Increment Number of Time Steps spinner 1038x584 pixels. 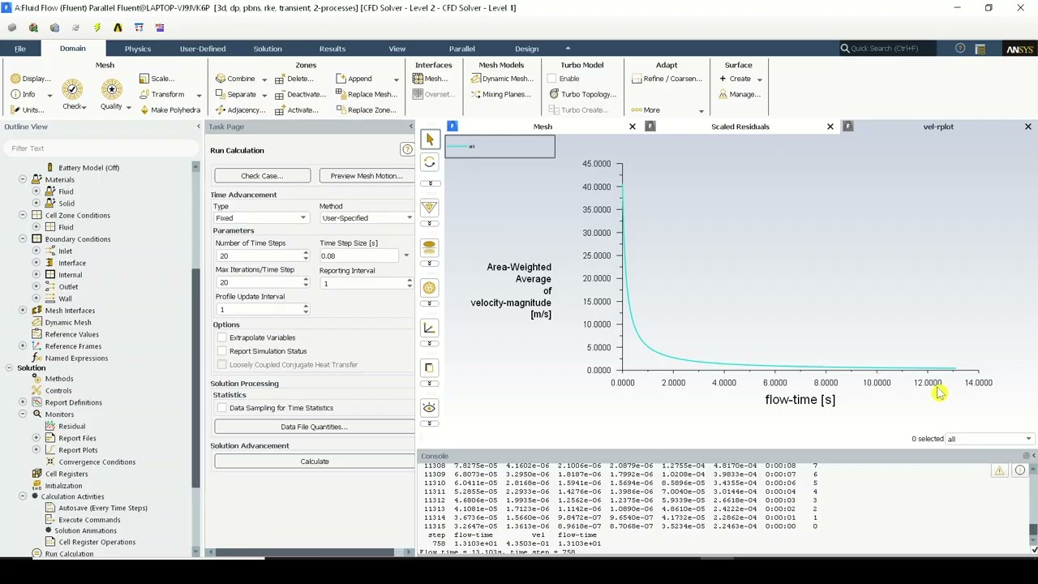tap(306, 253)
